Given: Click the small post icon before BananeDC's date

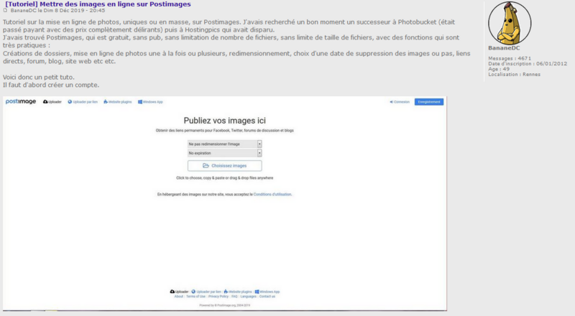Looking at the screenshot, I should (x=5, y=10).
